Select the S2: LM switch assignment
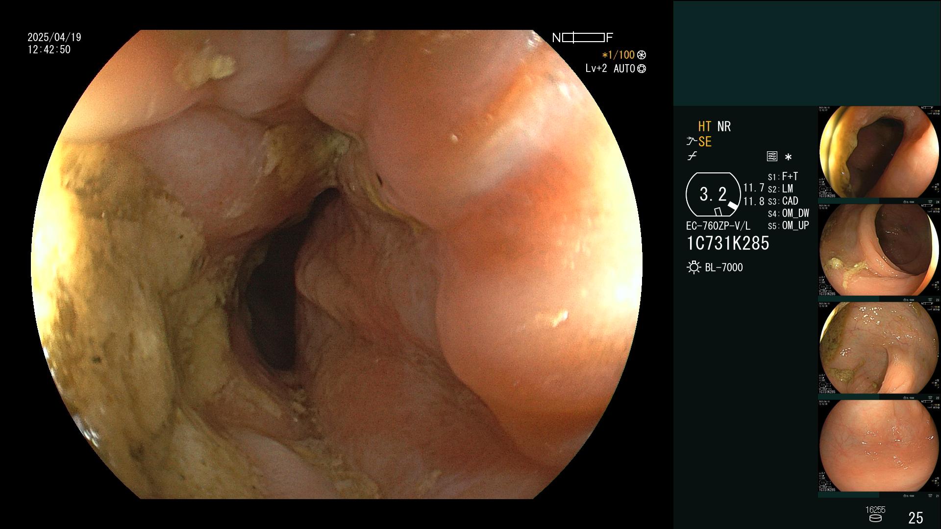This screenshot has width=941, height=529. [780, 189]
